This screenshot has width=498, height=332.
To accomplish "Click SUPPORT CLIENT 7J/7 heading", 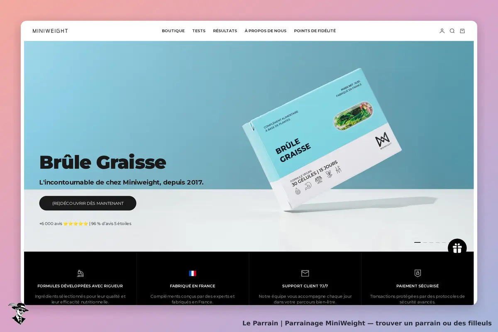I will (305, 286).
